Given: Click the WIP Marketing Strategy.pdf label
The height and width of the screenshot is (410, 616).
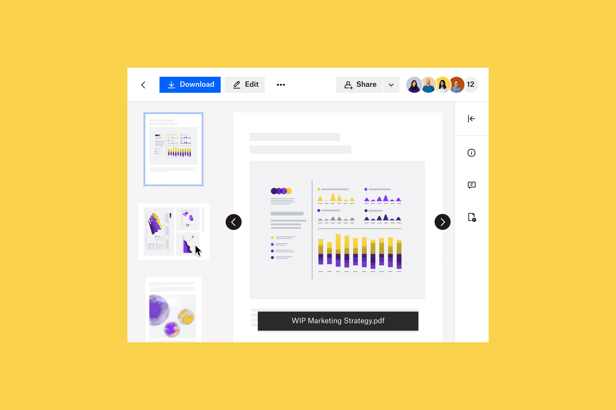Looking at the screenshot, I should (338, 320).
